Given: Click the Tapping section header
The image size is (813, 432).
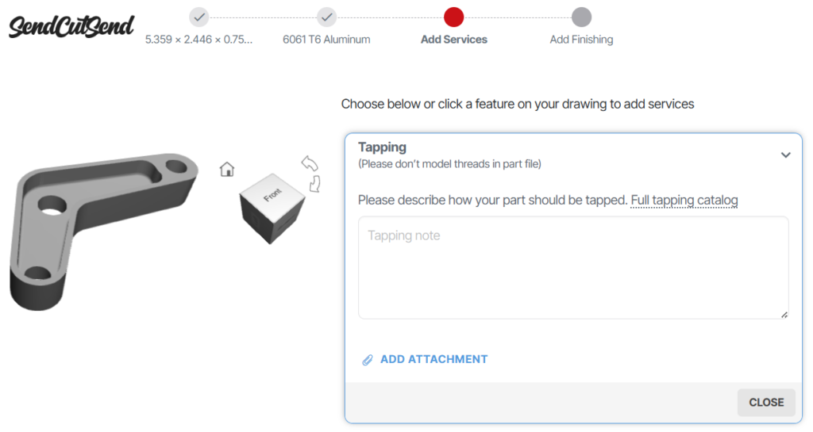Looking at the screenshot, I should pyautogui.click(x=383, y=147).
